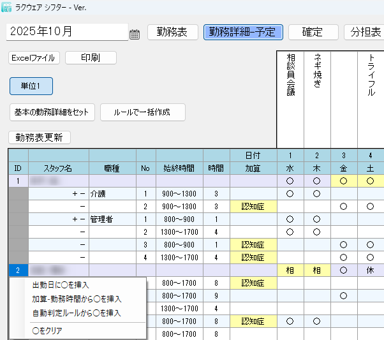Toggle the 休 mark on Saturday day 4
This screenshot has height=340, width=384.
(370, 270)
